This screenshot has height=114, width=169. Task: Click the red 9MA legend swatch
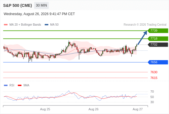pyautogui.click(x=19, y=85)
